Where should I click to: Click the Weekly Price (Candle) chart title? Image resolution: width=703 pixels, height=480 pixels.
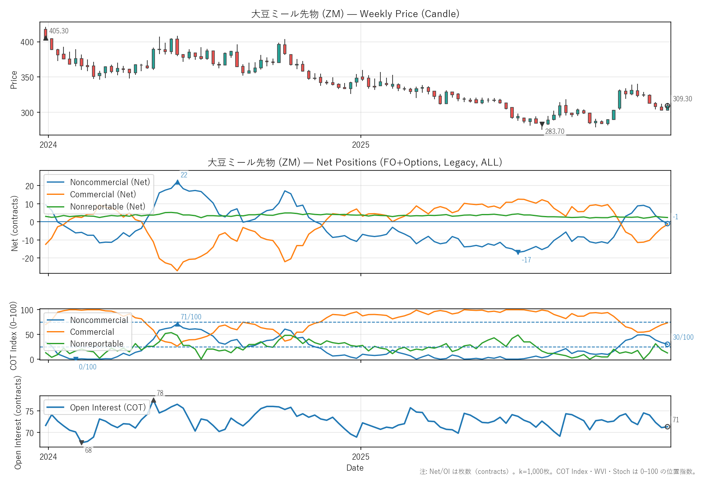click(355, 14)
